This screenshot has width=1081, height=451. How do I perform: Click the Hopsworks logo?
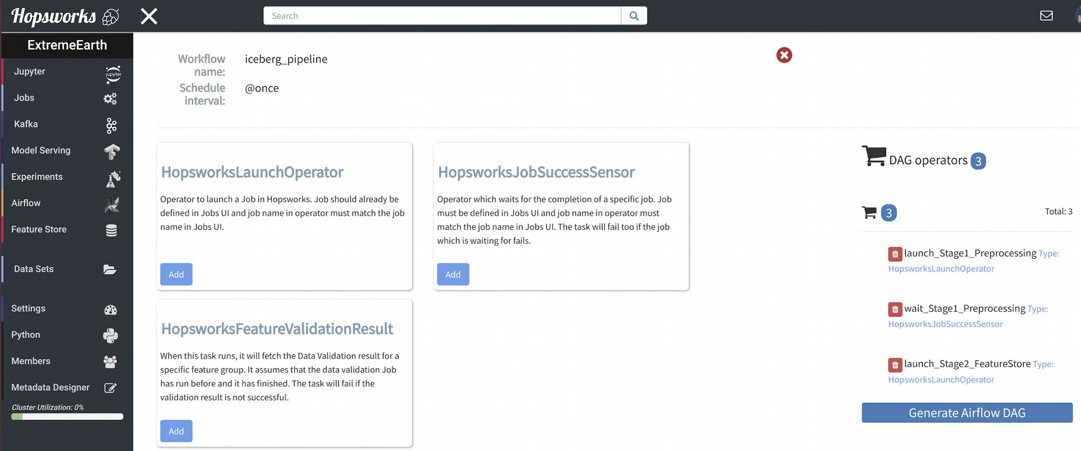[65, 17]
